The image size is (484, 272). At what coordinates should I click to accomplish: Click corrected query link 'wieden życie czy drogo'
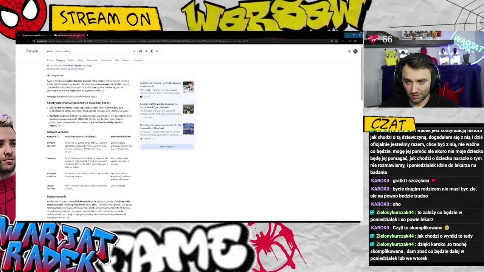click(79, 65)
